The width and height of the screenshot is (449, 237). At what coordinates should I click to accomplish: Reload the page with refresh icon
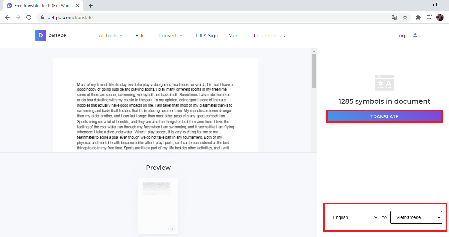[29, 17]
